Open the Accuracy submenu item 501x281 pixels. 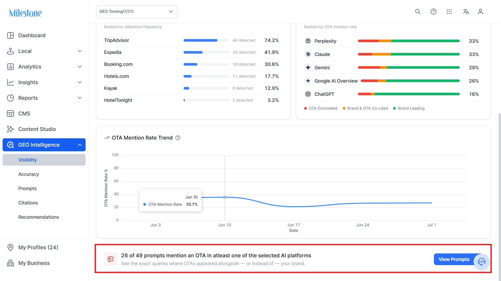click(x=28, y=174)
